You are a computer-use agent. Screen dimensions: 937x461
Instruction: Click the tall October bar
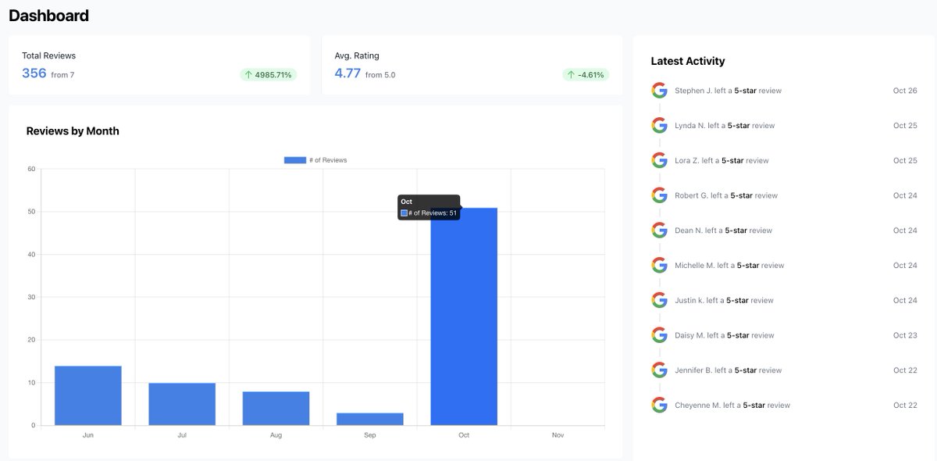pos(464,316)
